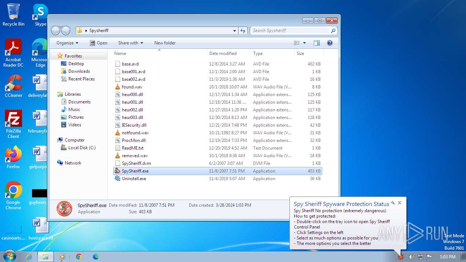Open the Share with dropdown
This screenshot has height=262, width=466.
[131, 43]
